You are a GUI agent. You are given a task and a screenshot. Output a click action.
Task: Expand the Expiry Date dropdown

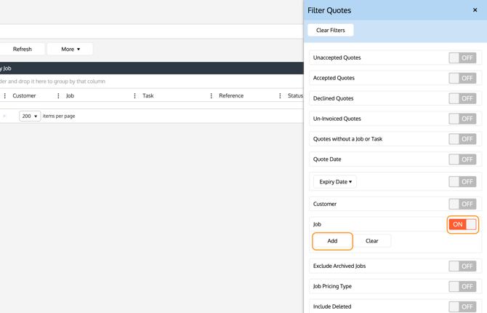pyautogui.click(x=335, y=182)
